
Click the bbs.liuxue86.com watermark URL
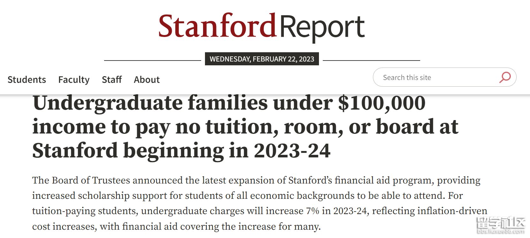click(501, 231)
